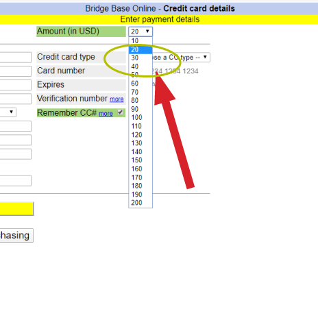Click the left field beside Expires
318x318 pixels.
(16, 85)
